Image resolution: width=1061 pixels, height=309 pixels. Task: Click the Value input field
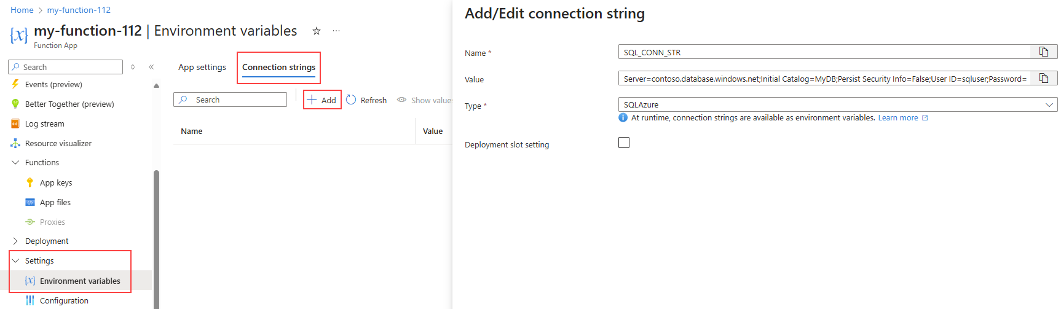824,79
